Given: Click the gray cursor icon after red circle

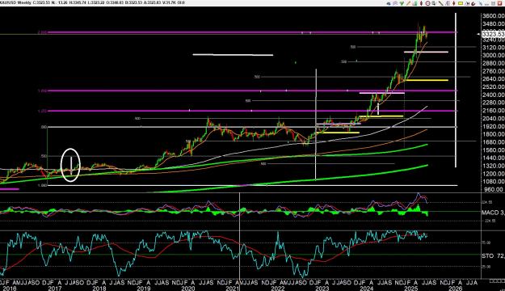Looking at the screenshot, I should pos(434,3).
